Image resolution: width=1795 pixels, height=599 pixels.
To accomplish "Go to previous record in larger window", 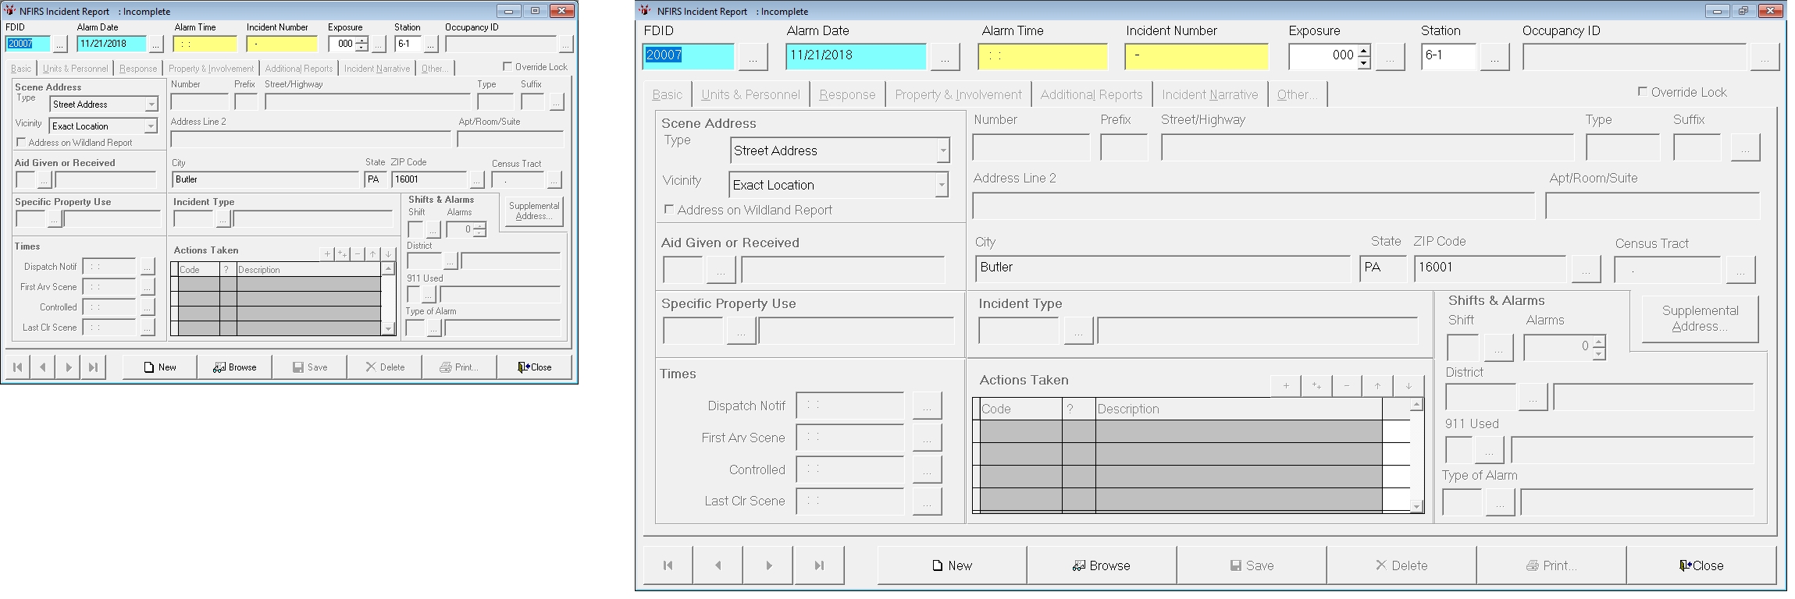I will pos(718,565).
